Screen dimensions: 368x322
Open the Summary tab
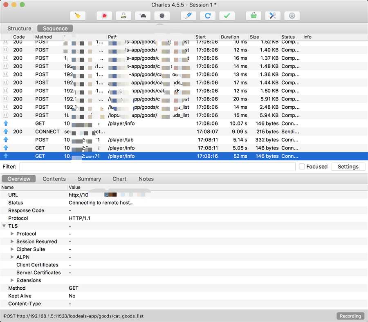(89, 179)
